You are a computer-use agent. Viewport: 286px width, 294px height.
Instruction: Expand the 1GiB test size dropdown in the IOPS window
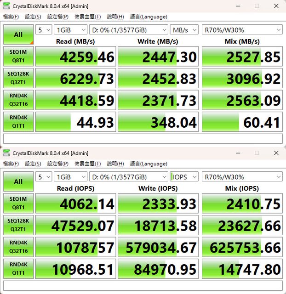pos(70,177)
